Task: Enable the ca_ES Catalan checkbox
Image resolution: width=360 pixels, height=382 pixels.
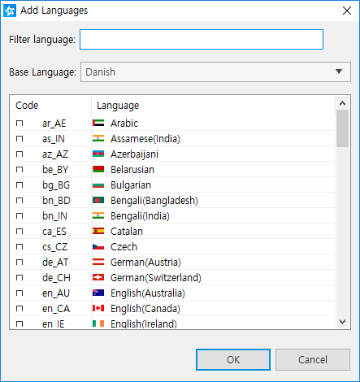Action: 20,232
